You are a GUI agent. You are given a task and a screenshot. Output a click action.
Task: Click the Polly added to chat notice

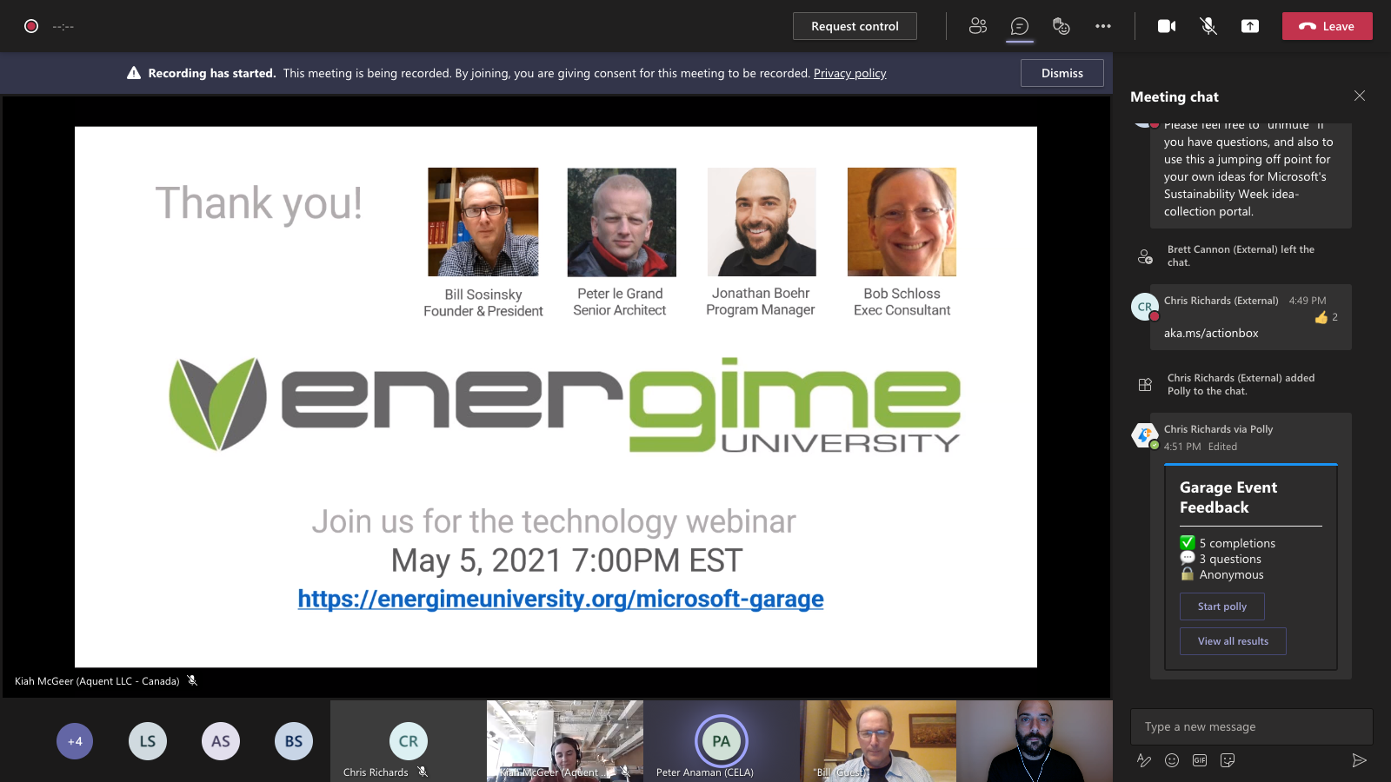tap(1241, 384)
